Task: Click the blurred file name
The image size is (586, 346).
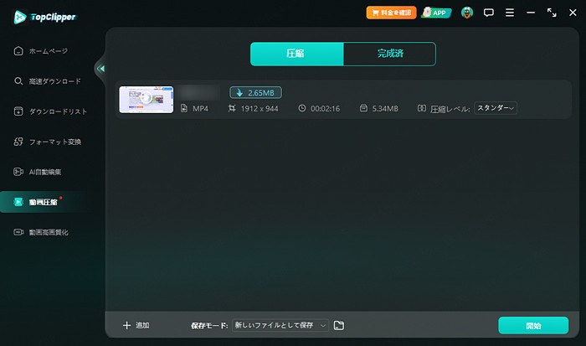Action: coord(199,92)
